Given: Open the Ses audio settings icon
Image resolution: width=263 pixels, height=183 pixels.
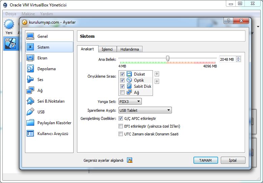Looking at the screenshot, I should [x=30, y=79].
